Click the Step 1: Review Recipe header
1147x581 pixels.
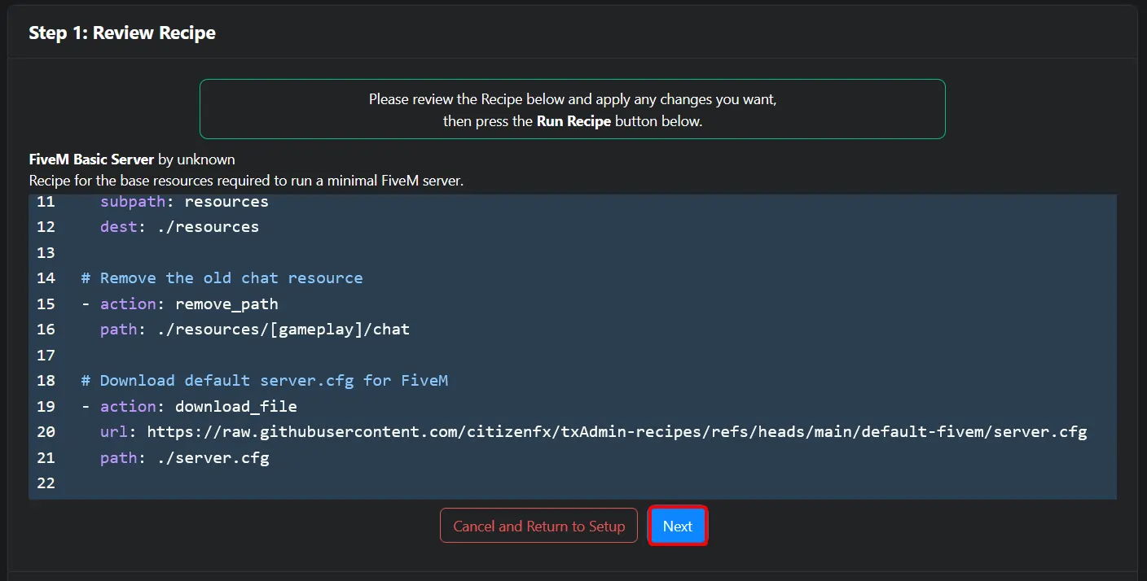pyautogui.click(x=121, y=33)
